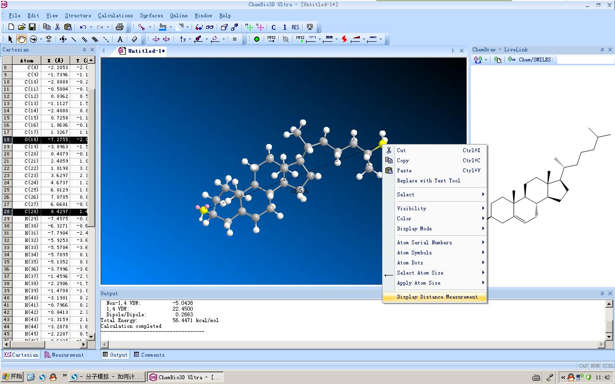Select the Single Bond drawing tool

[74, 39]
